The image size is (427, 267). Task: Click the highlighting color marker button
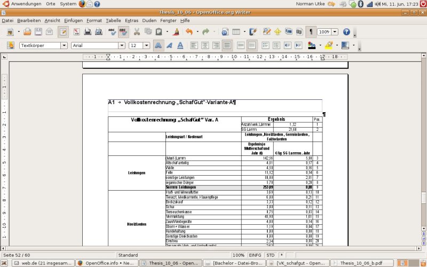click(x=329, y=45)
